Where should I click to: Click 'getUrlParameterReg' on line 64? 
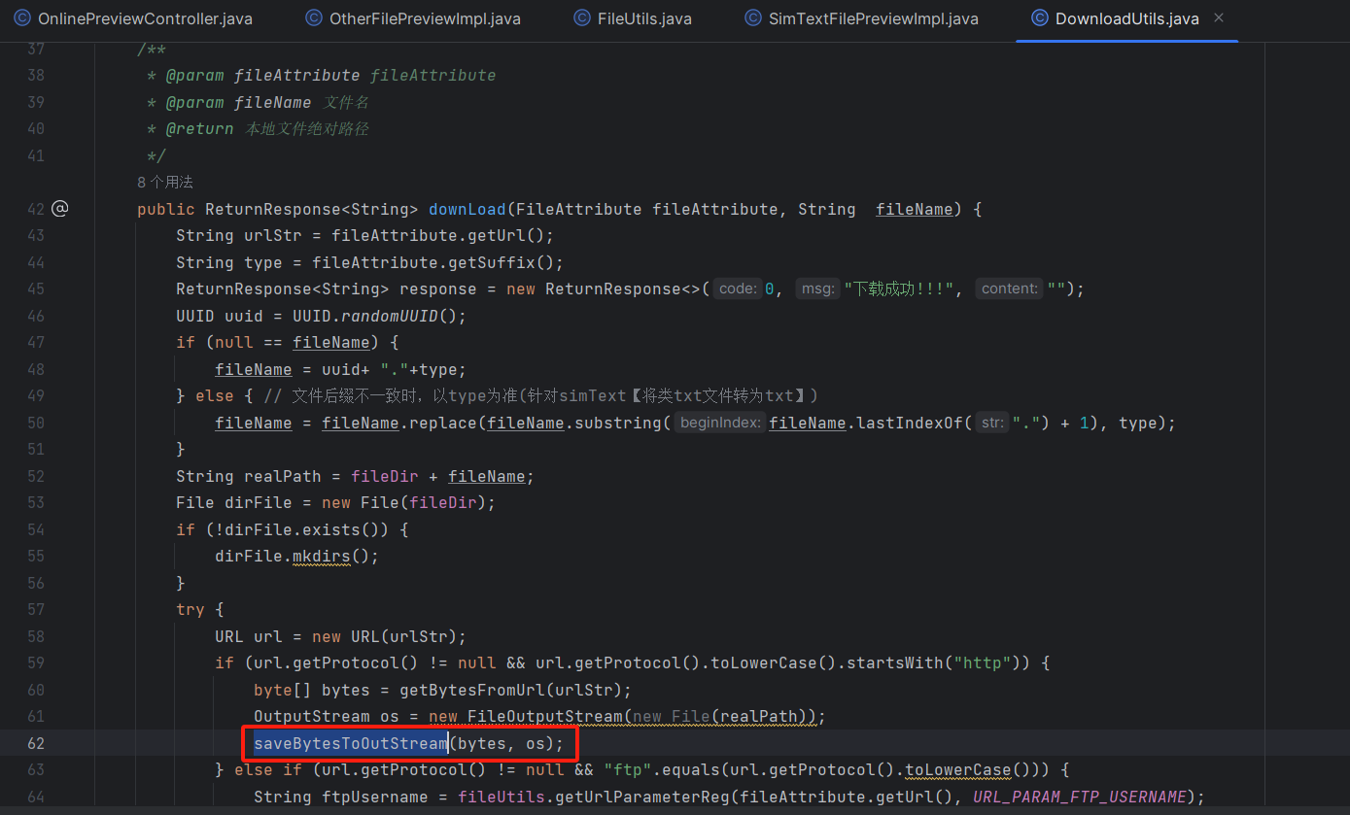coord(642,797)
